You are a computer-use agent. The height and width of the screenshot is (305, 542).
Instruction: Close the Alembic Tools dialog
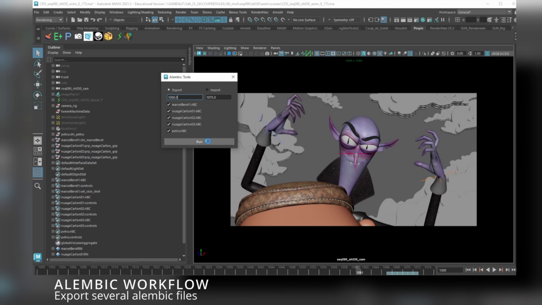coord(233,77)
